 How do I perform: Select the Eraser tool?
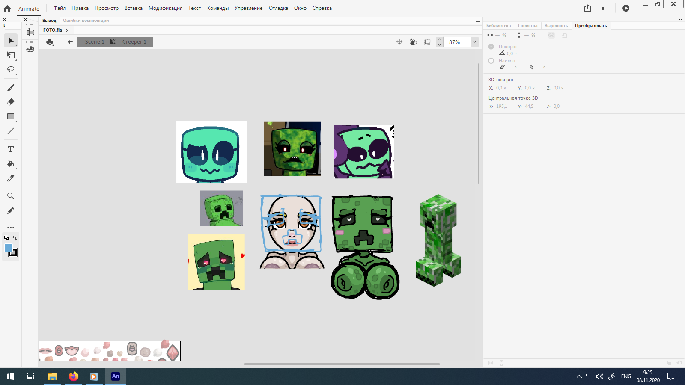coord(11,102)
